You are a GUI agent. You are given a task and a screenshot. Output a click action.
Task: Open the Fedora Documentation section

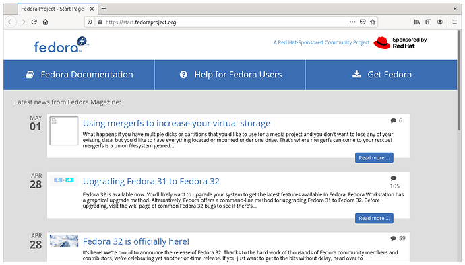click(79, 75)
